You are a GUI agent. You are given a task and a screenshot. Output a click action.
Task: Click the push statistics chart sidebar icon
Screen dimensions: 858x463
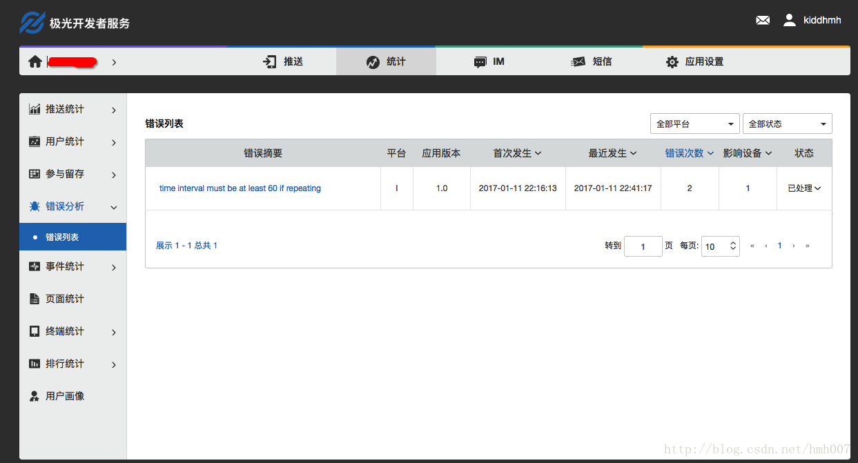(35, 109)
